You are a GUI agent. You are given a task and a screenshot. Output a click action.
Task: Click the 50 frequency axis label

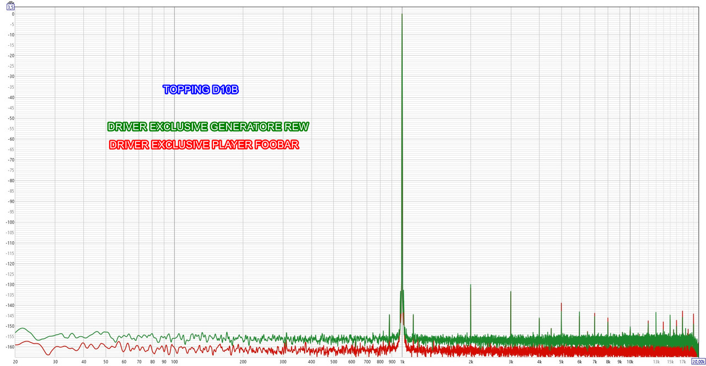click(x=105, y=362)
